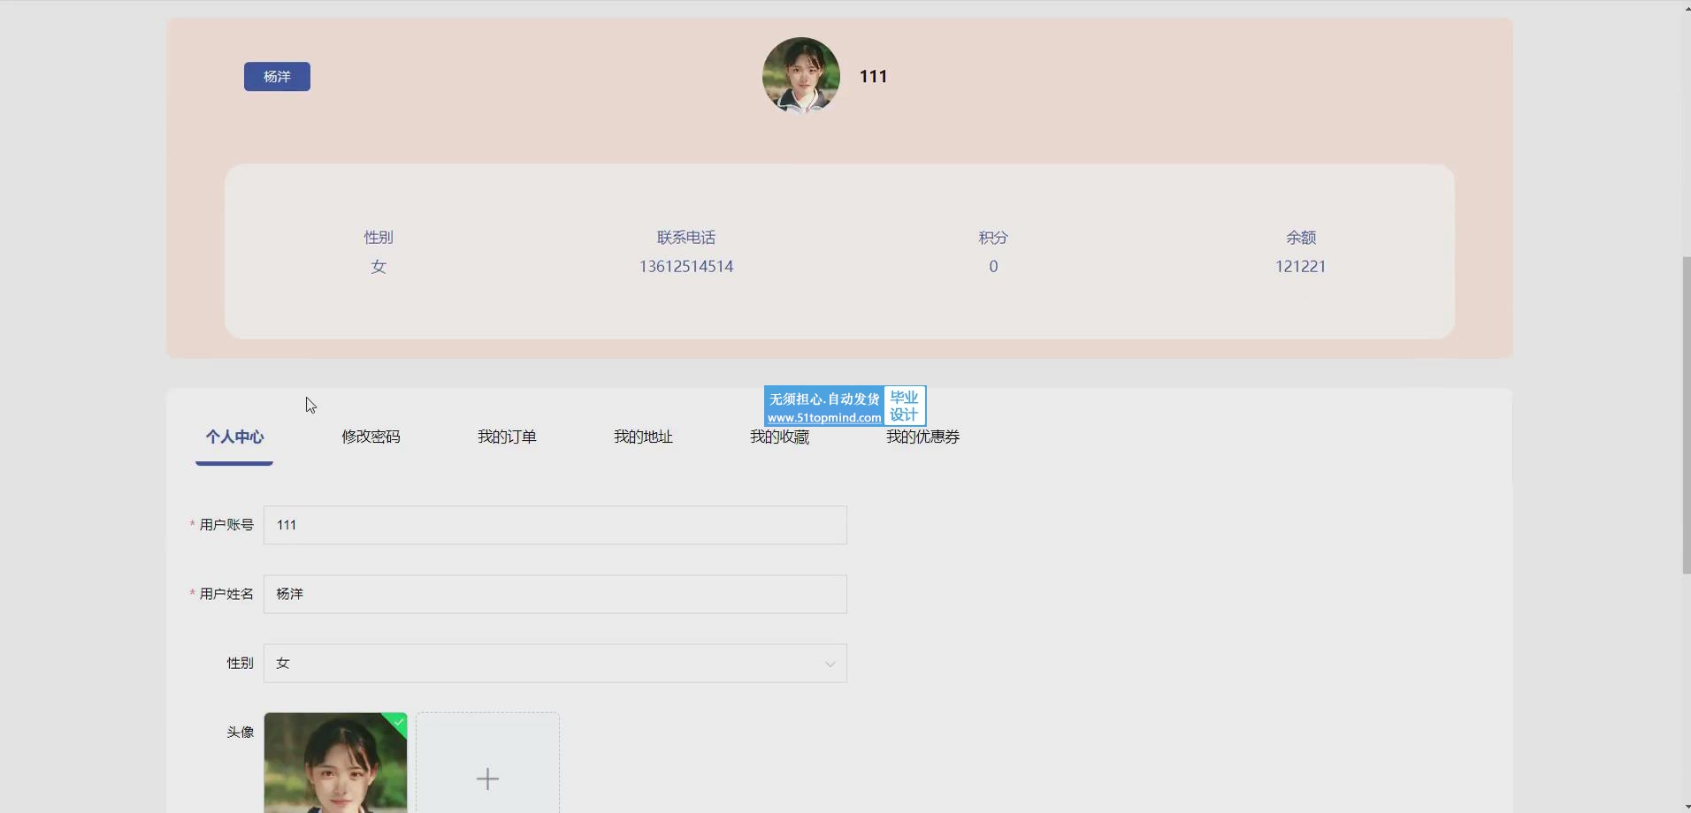Click the gender value 女 in the info card
Image resolution: width=1691 pixels, height=813 pixels.
click(379, 266)
